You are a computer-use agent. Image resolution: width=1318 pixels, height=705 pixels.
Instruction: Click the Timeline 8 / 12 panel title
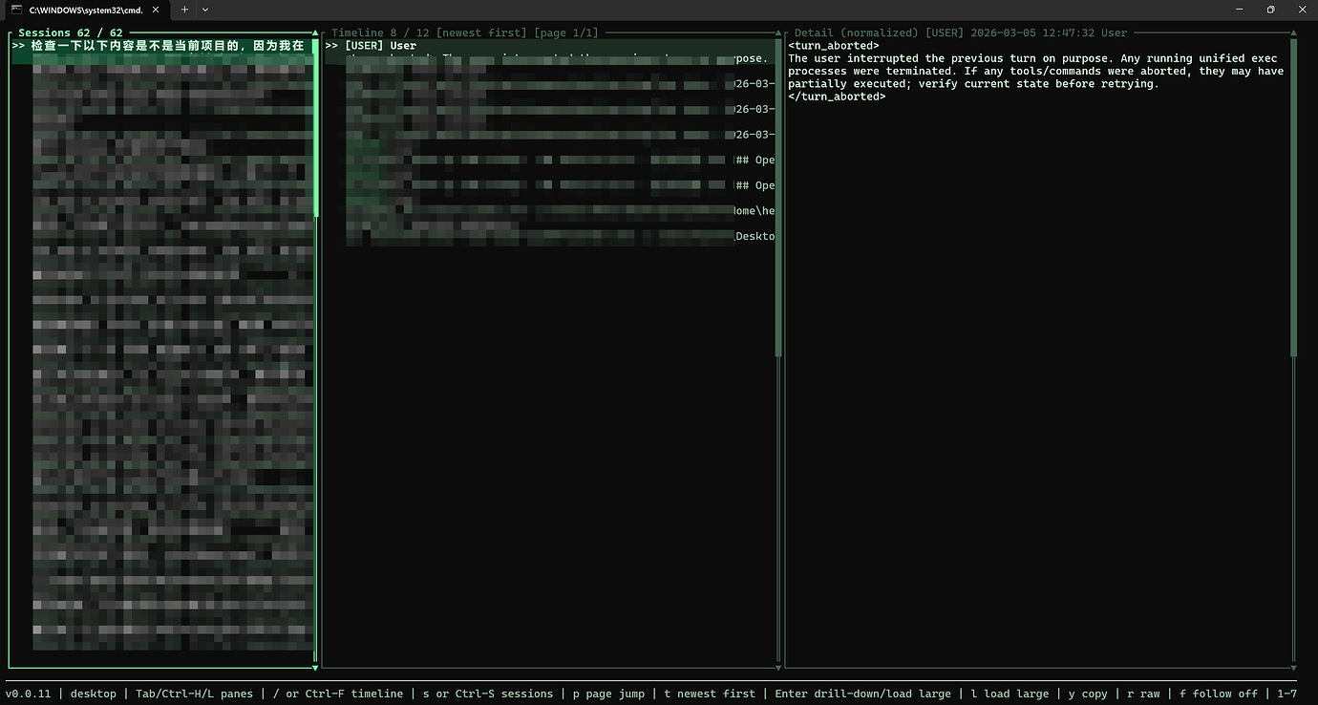click(x=465, y=32)
